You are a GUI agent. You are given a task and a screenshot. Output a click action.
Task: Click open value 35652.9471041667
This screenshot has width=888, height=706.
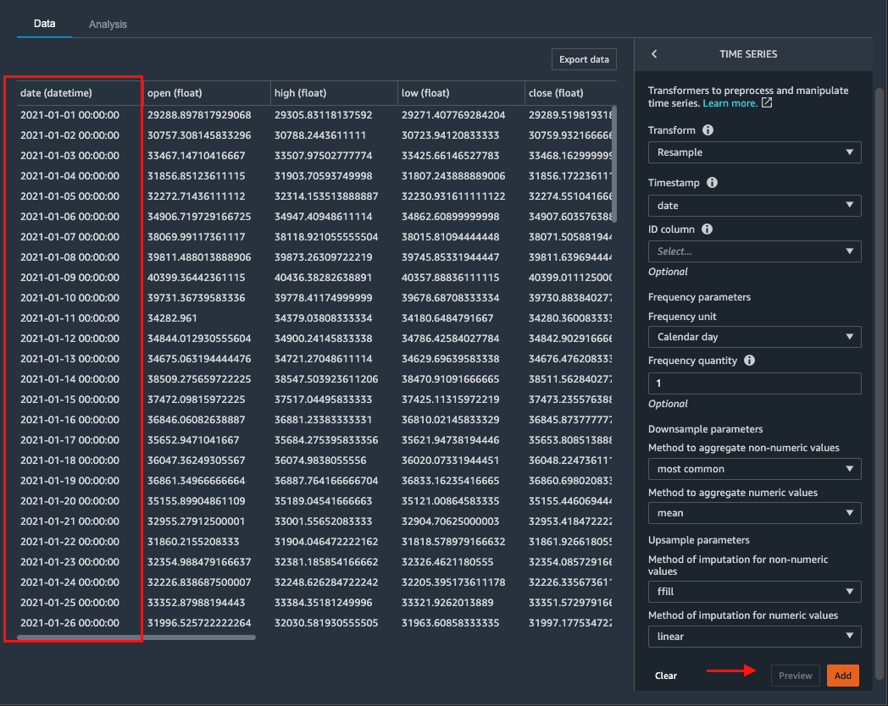pos(193,440)
